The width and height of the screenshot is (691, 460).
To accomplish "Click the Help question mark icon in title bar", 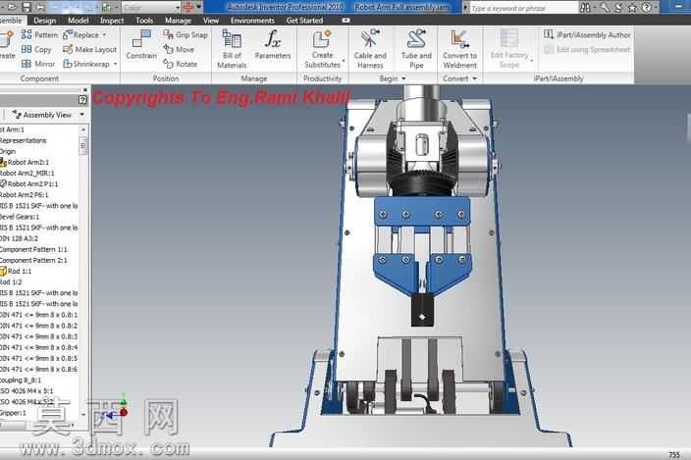I will (x=647, y=7).
